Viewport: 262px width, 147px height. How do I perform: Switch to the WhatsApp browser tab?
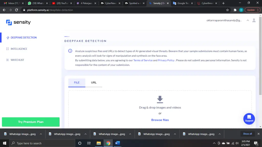pyautogui.click(x=38, y=3)
